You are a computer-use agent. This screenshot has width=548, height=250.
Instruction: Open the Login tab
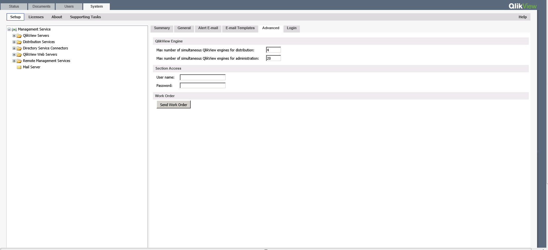(x=292, y=29)
